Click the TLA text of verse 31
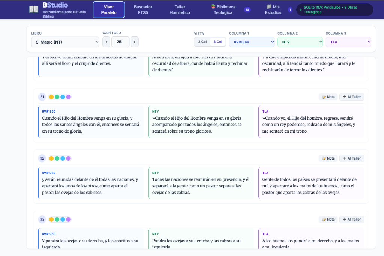384x256 pixels. pos(309,125)
